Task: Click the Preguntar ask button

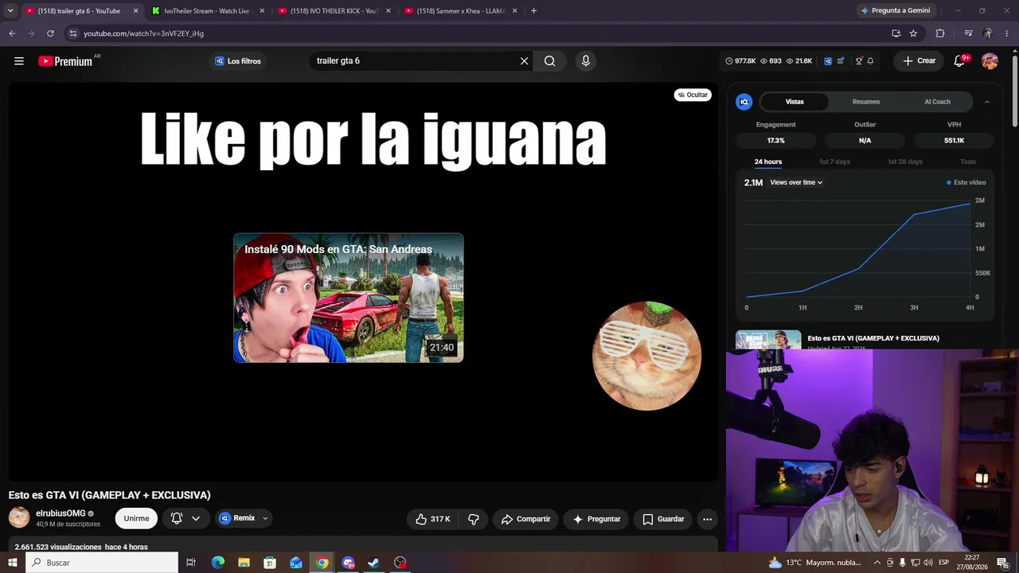Action: 596,519
